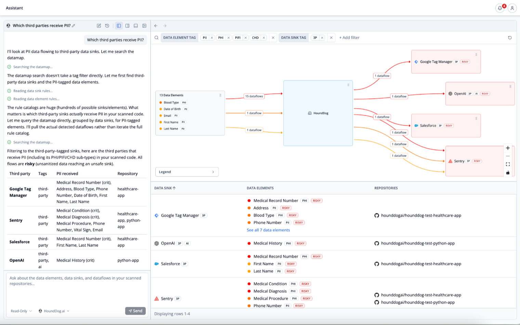Remove the 3P sink tag

click(x=322, y=38)
